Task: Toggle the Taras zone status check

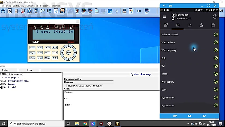Action: click(x=216, y=74)
